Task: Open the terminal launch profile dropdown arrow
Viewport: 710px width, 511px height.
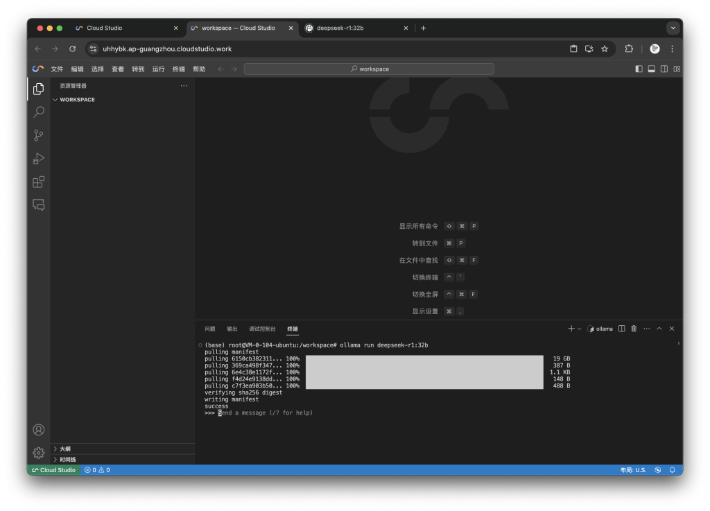Action: tap(579, 329)
